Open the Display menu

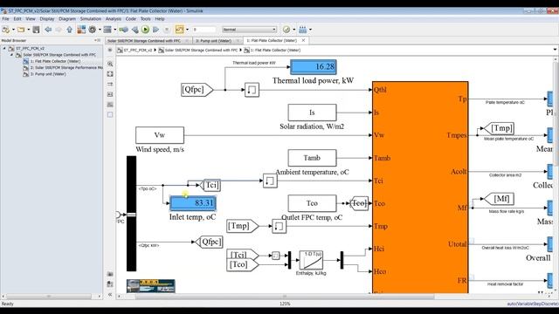pyautogui.click(x=47, y=19)
